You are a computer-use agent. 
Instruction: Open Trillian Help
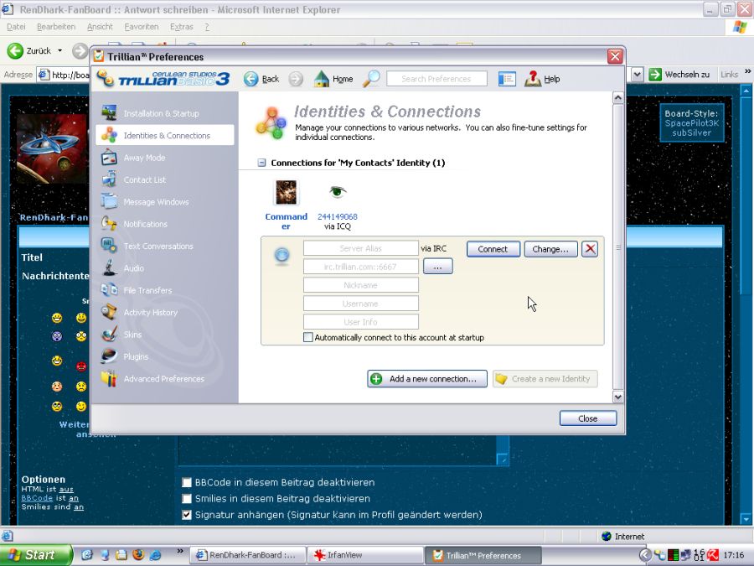tap(542, 79)
